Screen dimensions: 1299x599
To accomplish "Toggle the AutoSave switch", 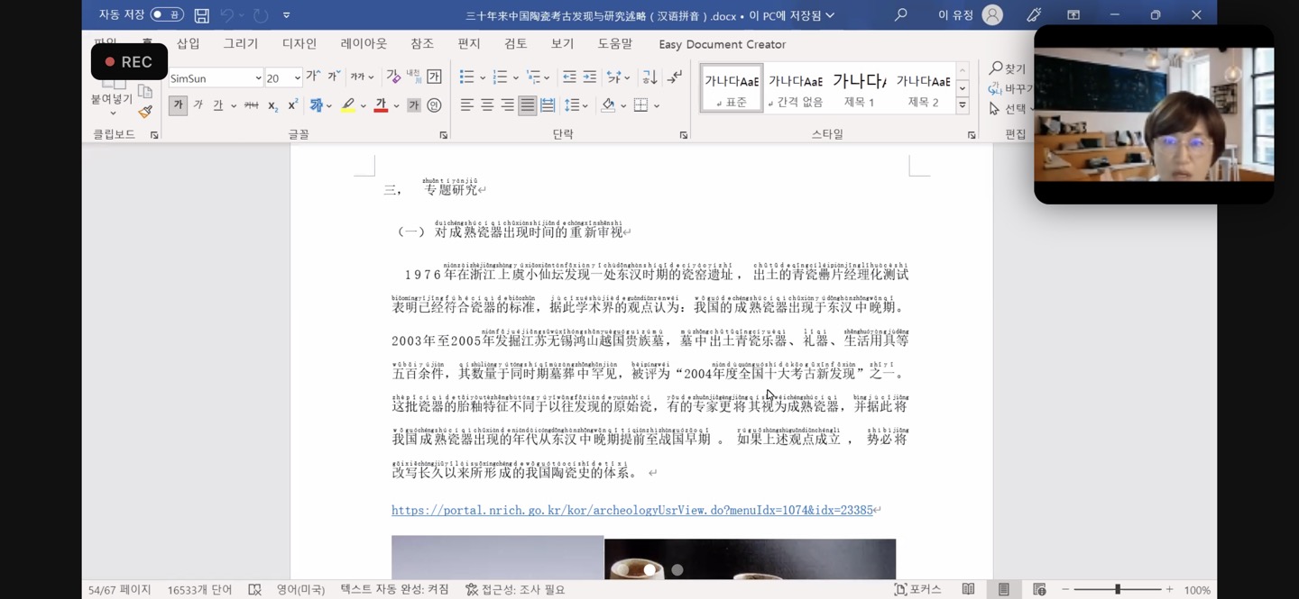I will tap(166, 15).
